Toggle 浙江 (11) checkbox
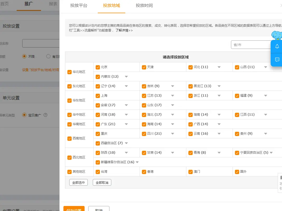 coord(191,96)
